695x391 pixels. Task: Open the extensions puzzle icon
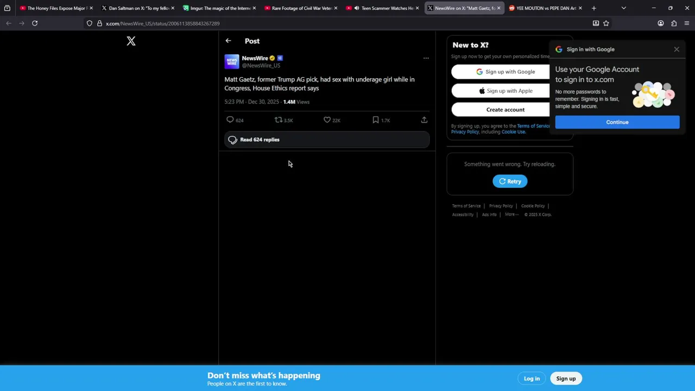pos(674,23)
